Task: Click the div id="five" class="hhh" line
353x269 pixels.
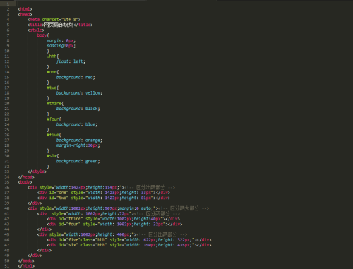Action: tap(129, 240)
